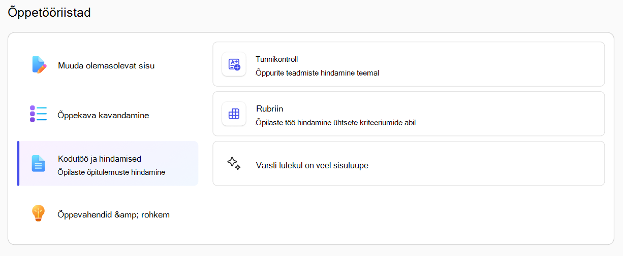The image size is (623, 256).
Task: Click the Rubriin grid icon
Action: (234, 114)
